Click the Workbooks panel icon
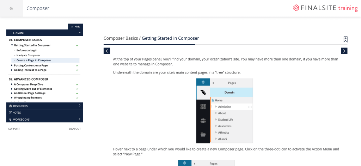 tap(10, 120)
